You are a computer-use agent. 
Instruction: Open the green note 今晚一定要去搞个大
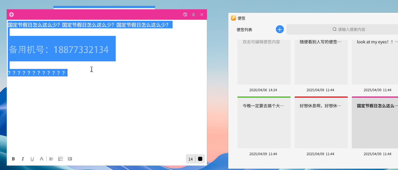coord(264,122)
